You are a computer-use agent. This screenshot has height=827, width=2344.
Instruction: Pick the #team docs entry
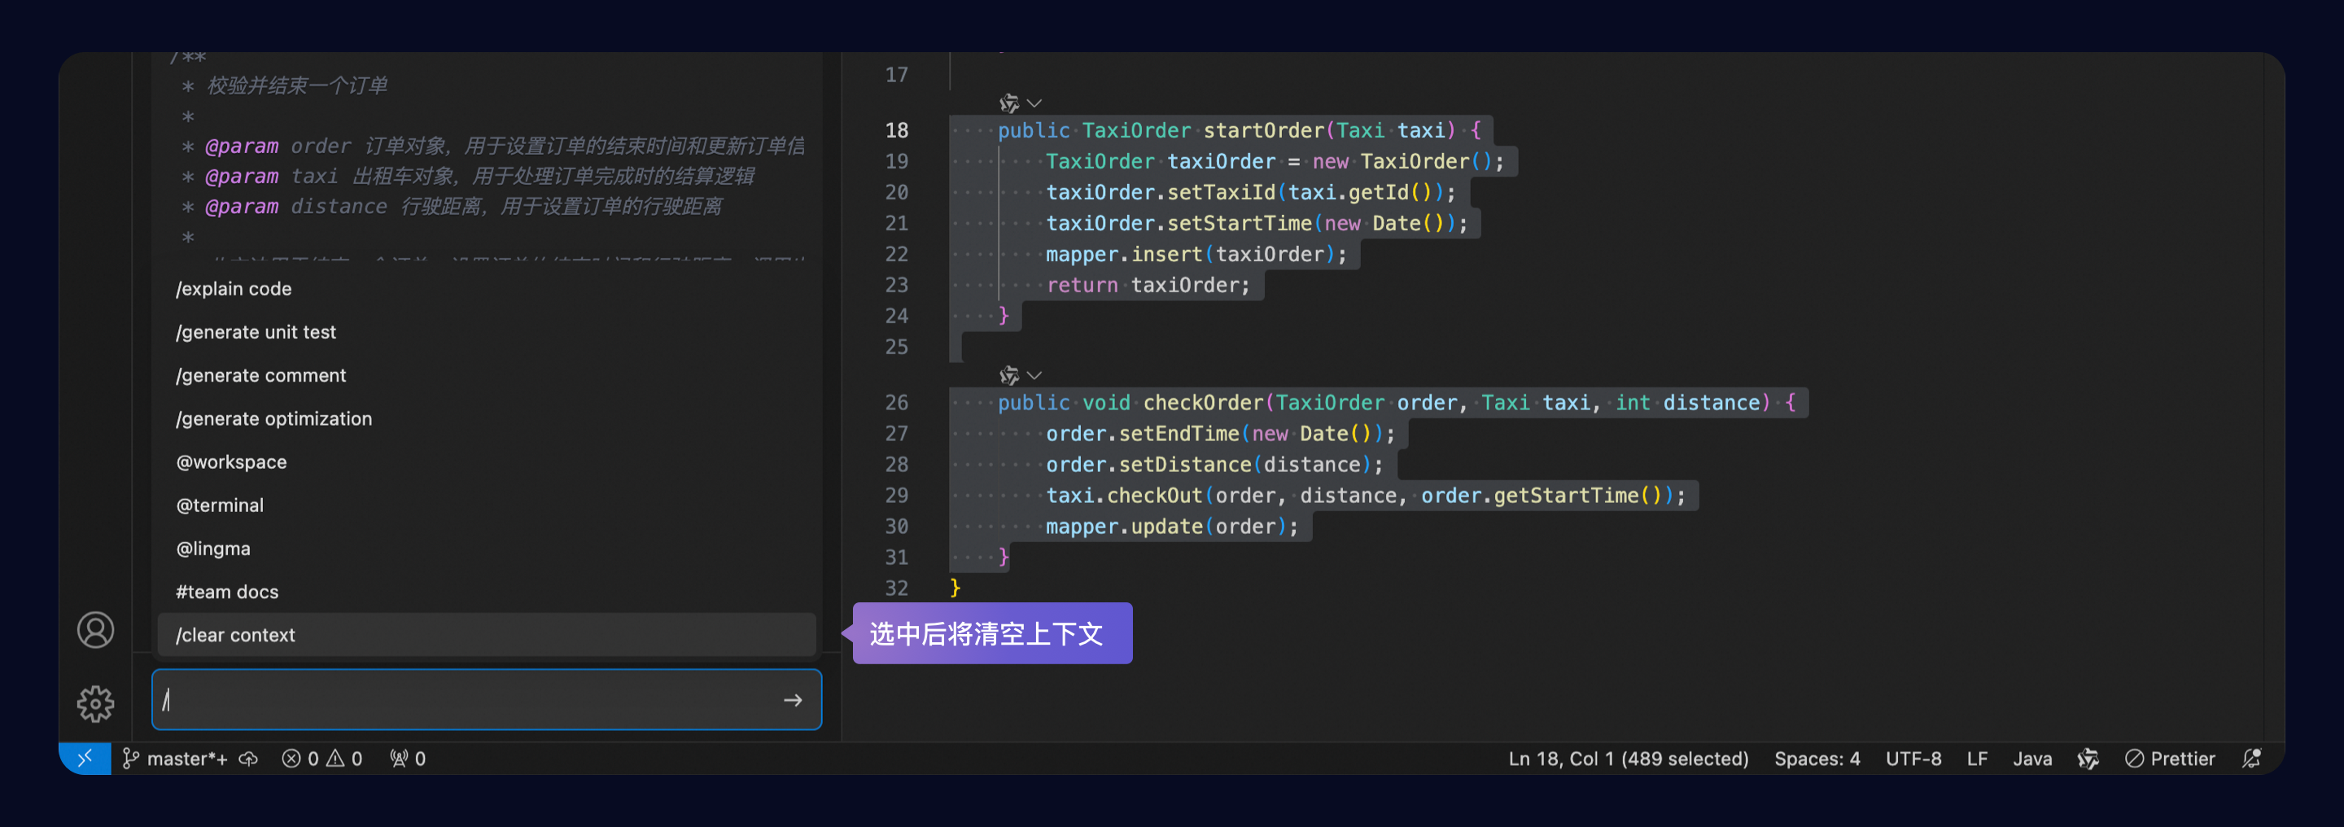486,592
